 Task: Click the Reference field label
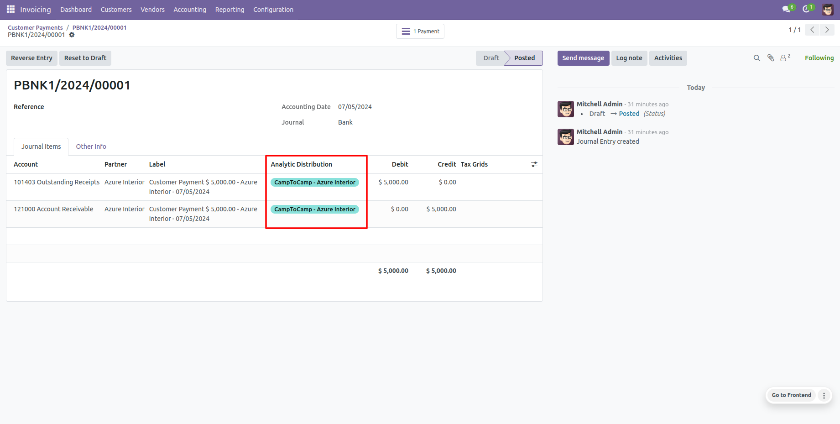coord(29,107)
